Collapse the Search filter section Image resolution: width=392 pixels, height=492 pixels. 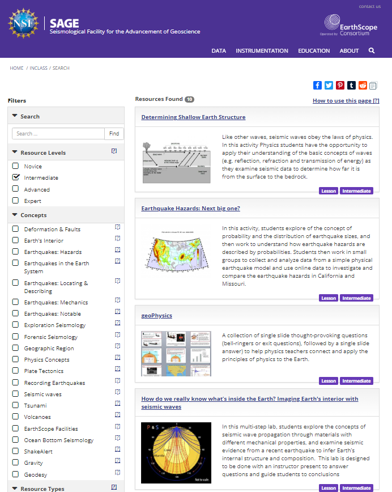point(15,116)
